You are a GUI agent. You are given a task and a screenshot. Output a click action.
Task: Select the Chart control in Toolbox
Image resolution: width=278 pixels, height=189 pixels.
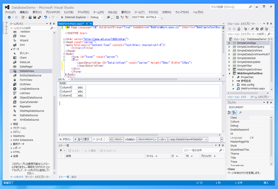tap(31, 58)
